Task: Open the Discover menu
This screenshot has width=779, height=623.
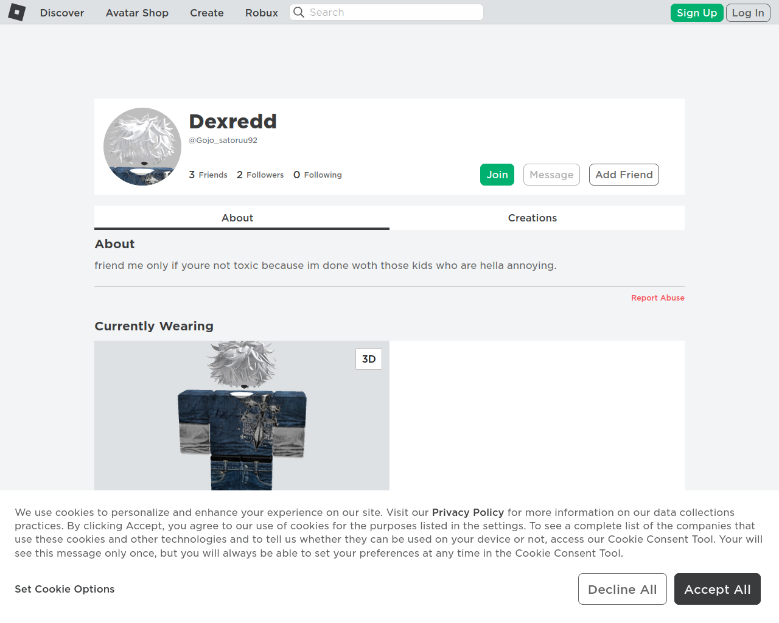Action: coord(62,13)
